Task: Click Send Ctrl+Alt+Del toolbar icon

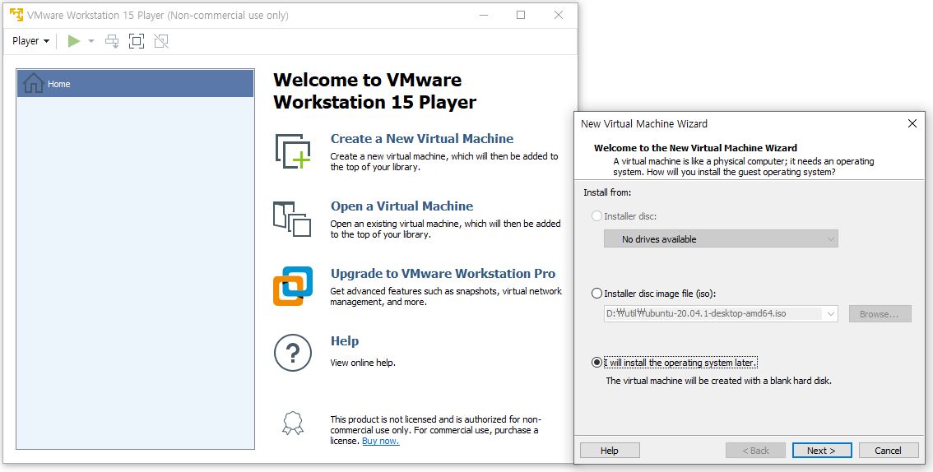Action: [x=112, y=41]
